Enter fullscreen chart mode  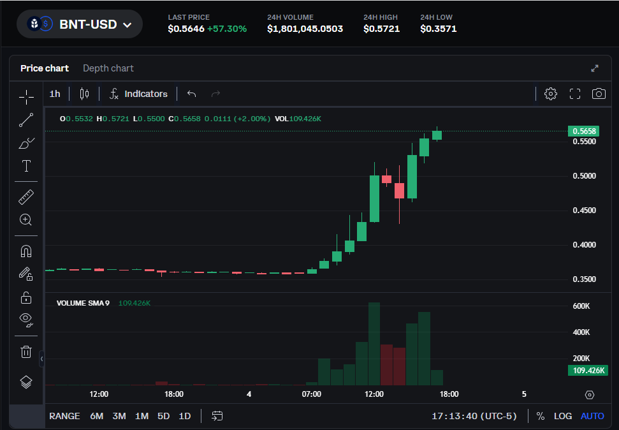pyautogui.click(x=575, y=94)
